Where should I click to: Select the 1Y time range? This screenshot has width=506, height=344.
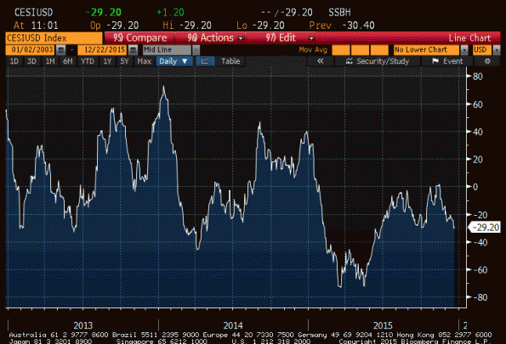coord(107,61)
